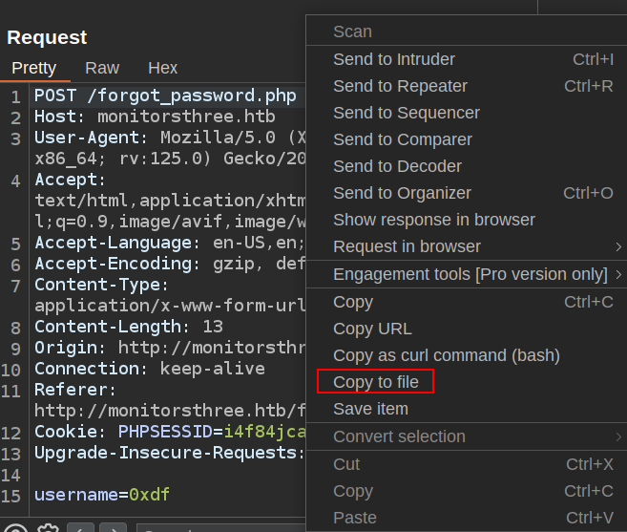This screenshot has height=532, width=627.
Task: Select Copy as curl command (bash)
Action: 446,355
